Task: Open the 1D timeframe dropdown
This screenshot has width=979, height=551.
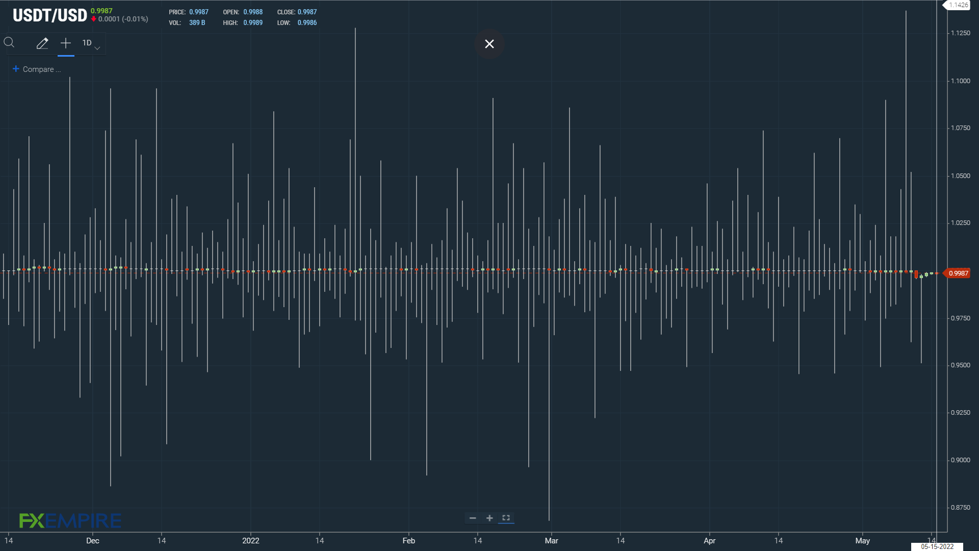Action: [91, 44]
